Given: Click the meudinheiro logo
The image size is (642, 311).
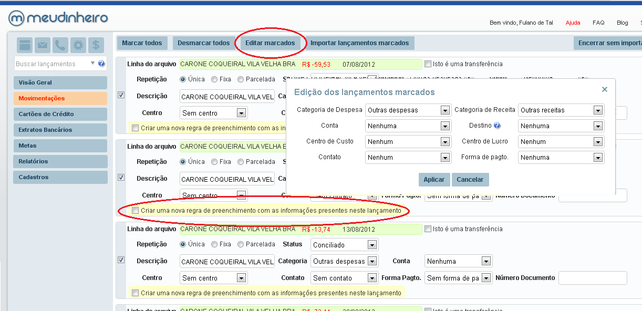Looking at the screenshot, I should [x=58, y=18].
